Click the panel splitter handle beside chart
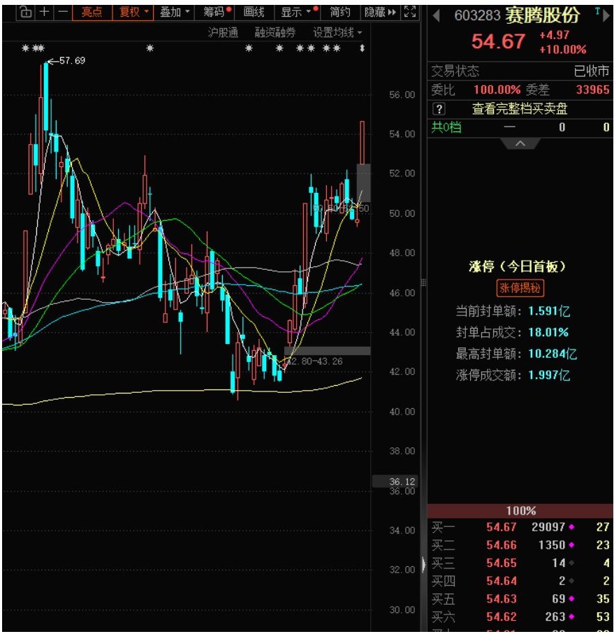The height and width of the screenshot is (641, 614). (x=423, y=282)
